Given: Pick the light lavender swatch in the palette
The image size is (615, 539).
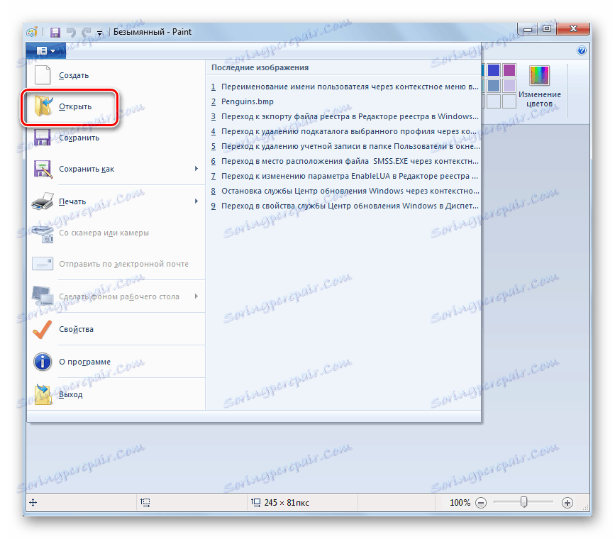Looking at the screenshot, I should [509, 86].
